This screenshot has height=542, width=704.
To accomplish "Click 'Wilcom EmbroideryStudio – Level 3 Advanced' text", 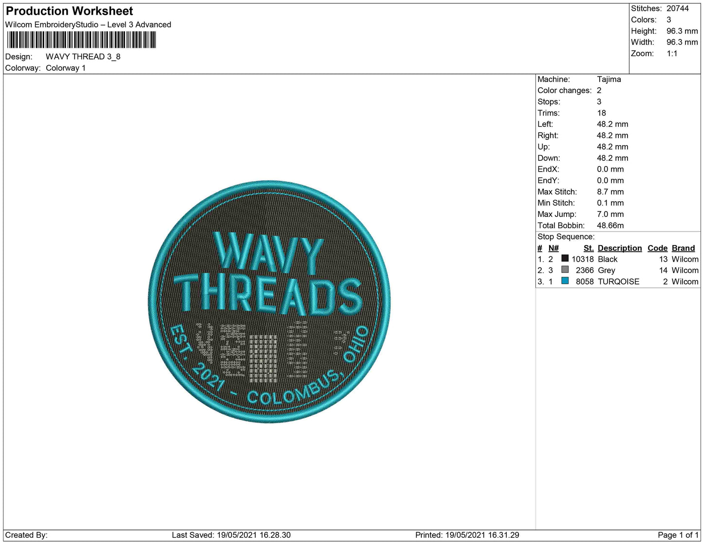I will 88,25.
